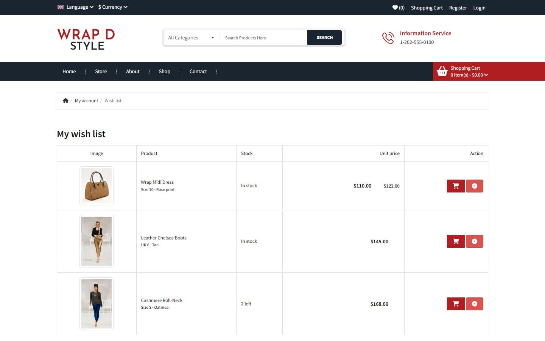This screenshot has height=341, width=545.
Task: Go to the Home menu item
Action: click(69, 71)
